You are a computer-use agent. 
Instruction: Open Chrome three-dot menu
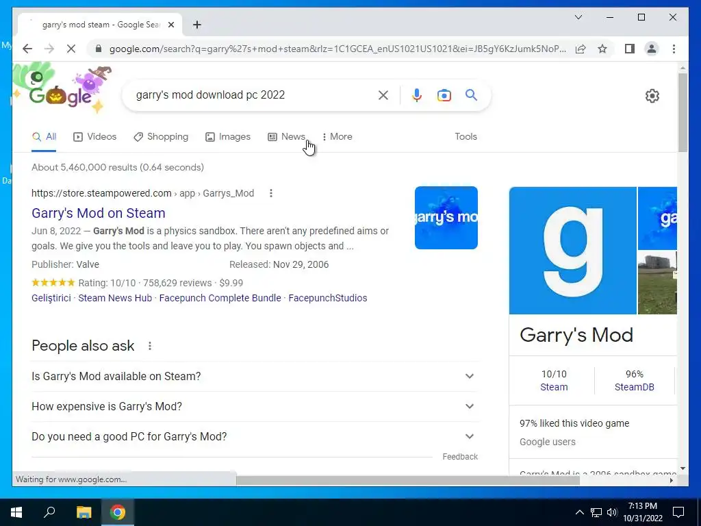(674, 49)
